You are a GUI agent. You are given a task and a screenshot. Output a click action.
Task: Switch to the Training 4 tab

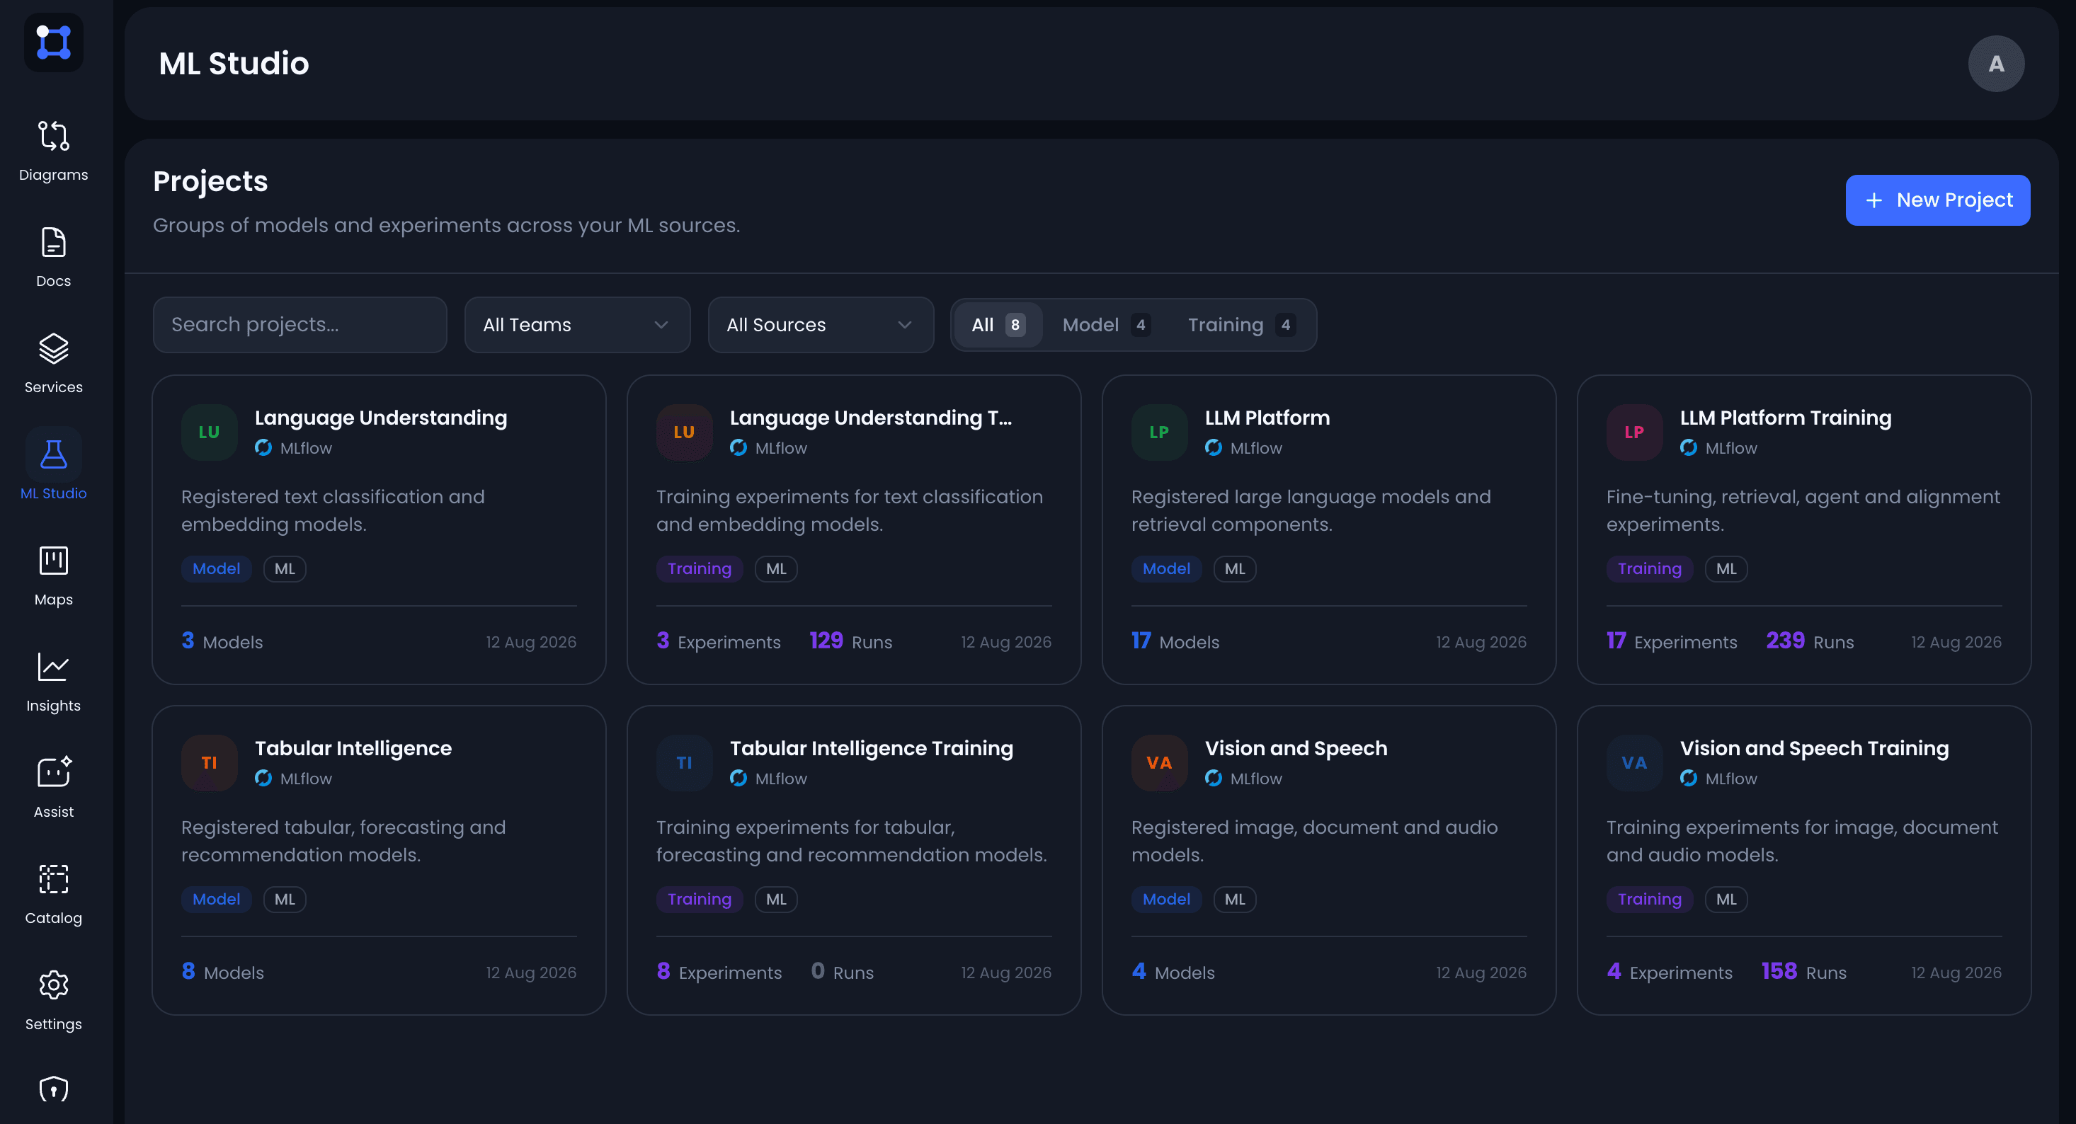coord(1241,325)
